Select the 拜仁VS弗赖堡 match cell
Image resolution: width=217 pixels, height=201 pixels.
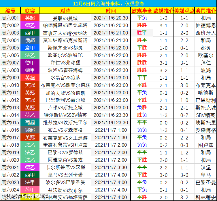[x=65, y=63]
